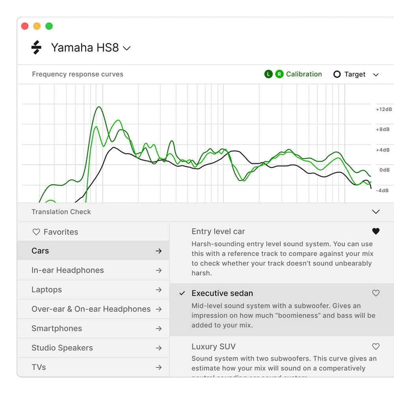This screenshot has height=394, width=394.
Task: Click the green L channel badge
Action: pos(268,74)
